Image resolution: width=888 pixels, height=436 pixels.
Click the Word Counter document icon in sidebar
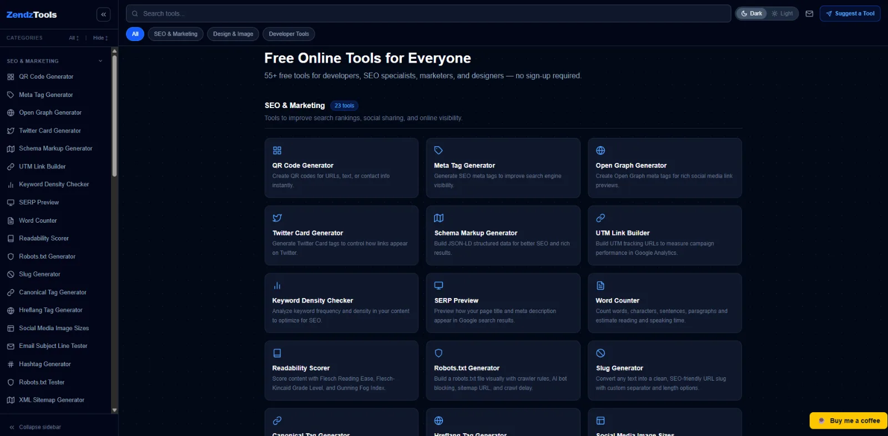11,220
